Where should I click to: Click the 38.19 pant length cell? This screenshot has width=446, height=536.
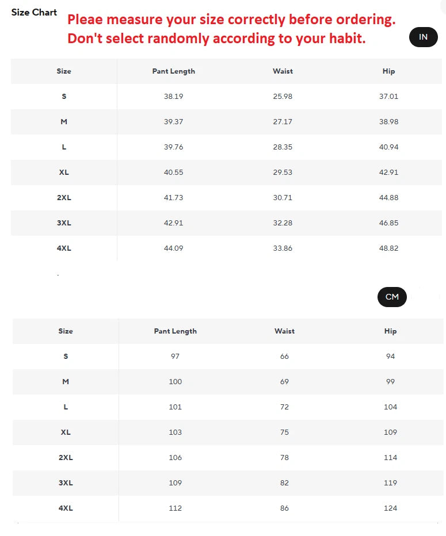(173, 97)
